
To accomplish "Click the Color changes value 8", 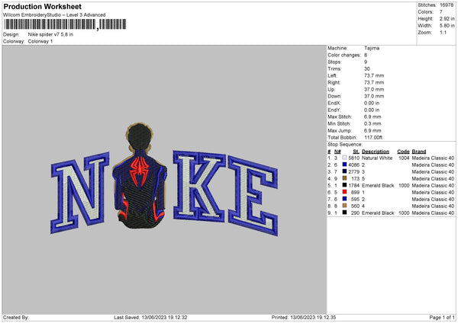I will pyautogui.click(x=366, y=55).
